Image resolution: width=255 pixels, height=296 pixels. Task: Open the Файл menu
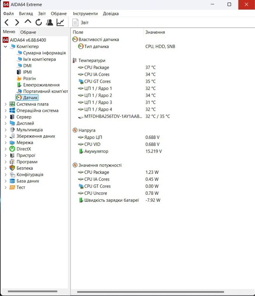coord(8,14)
